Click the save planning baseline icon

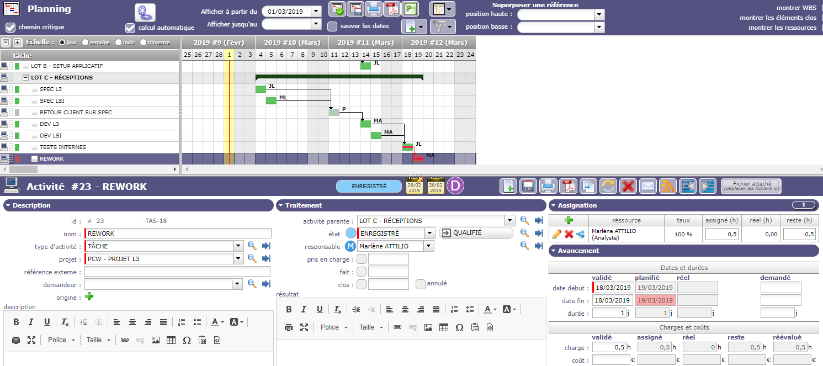(x=355, y=9)
